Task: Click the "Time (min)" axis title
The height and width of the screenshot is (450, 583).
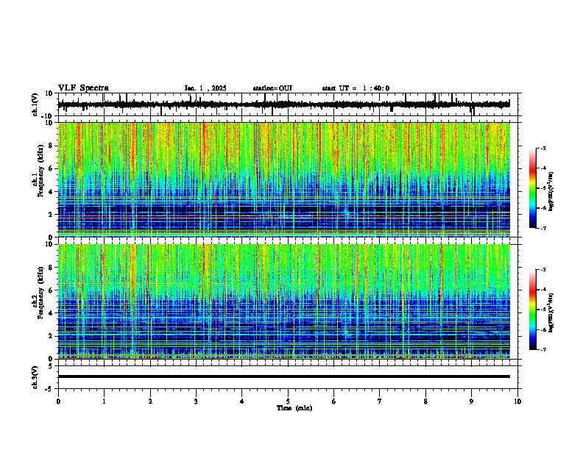Action: pos(294,408)
